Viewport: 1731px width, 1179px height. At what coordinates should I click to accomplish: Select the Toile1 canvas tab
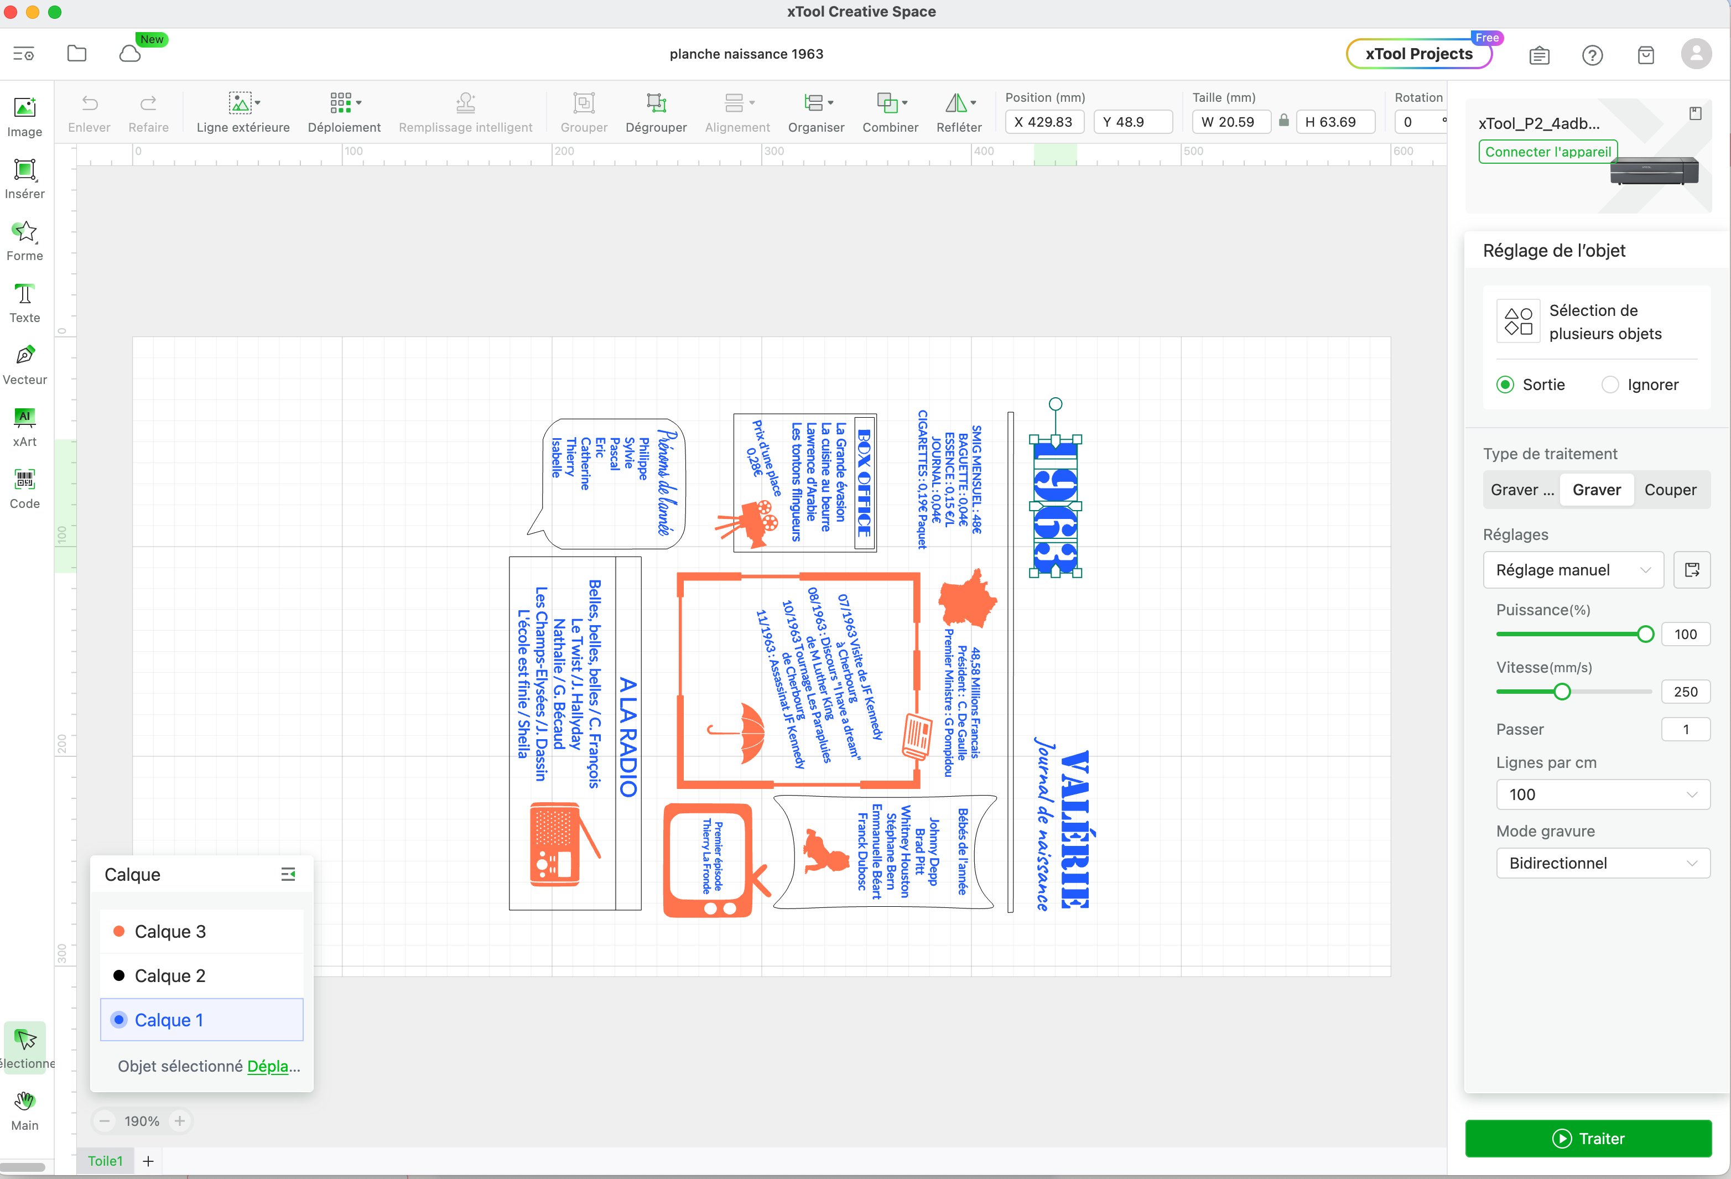105,1160
